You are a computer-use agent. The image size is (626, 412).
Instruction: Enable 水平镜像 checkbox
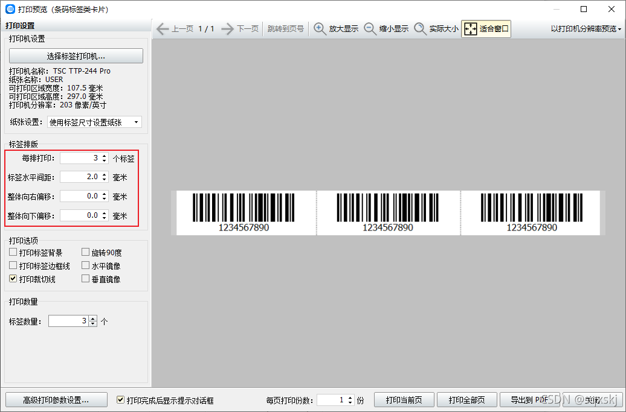85,265
